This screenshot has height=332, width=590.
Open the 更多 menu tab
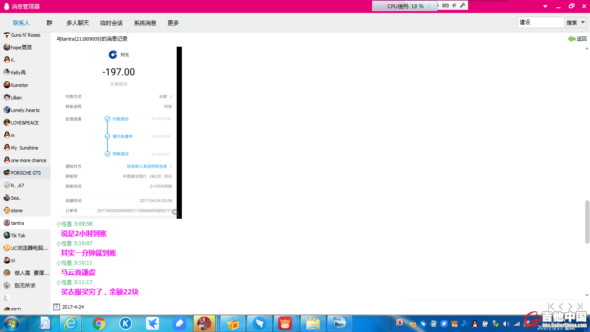coord(173,23)
